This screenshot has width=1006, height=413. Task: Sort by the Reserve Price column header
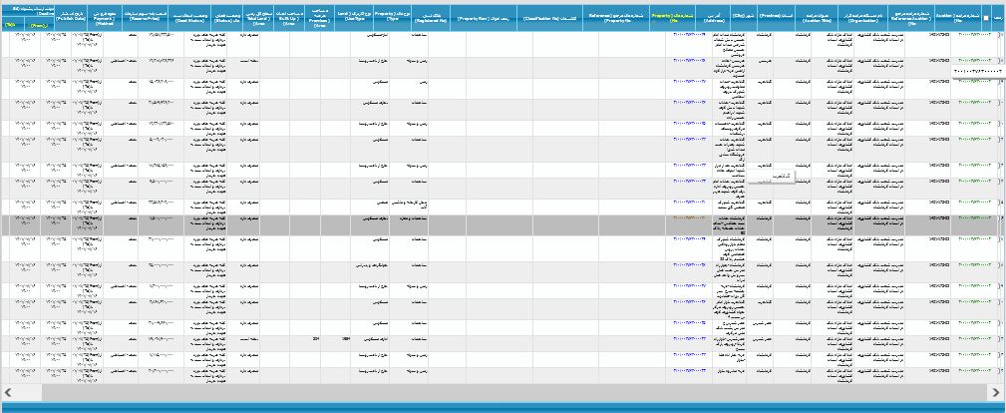pyautogui.click(x=162, y=19)
